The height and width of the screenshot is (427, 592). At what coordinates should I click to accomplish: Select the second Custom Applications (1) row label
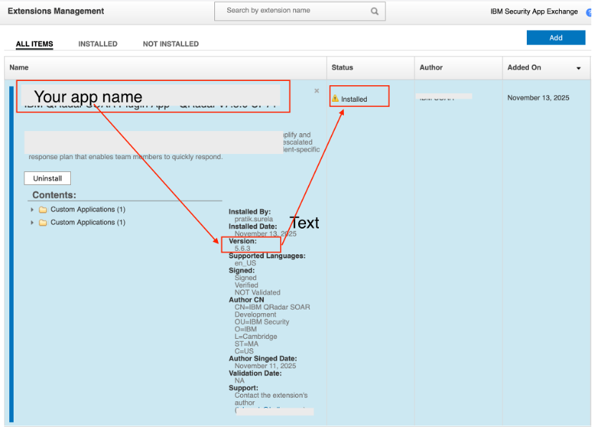(88, 222)
